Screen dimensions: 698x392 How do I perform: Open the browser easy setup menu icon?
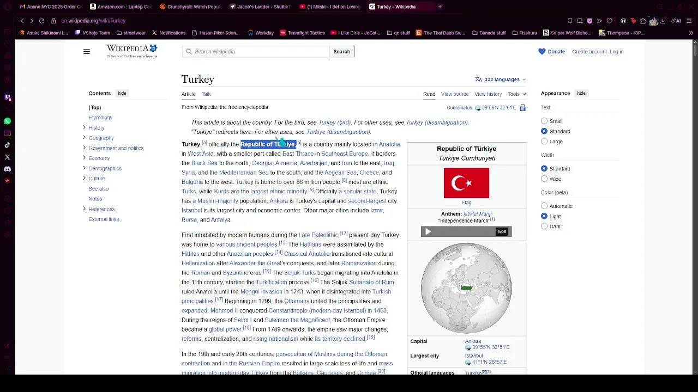[x=690, y=21]
